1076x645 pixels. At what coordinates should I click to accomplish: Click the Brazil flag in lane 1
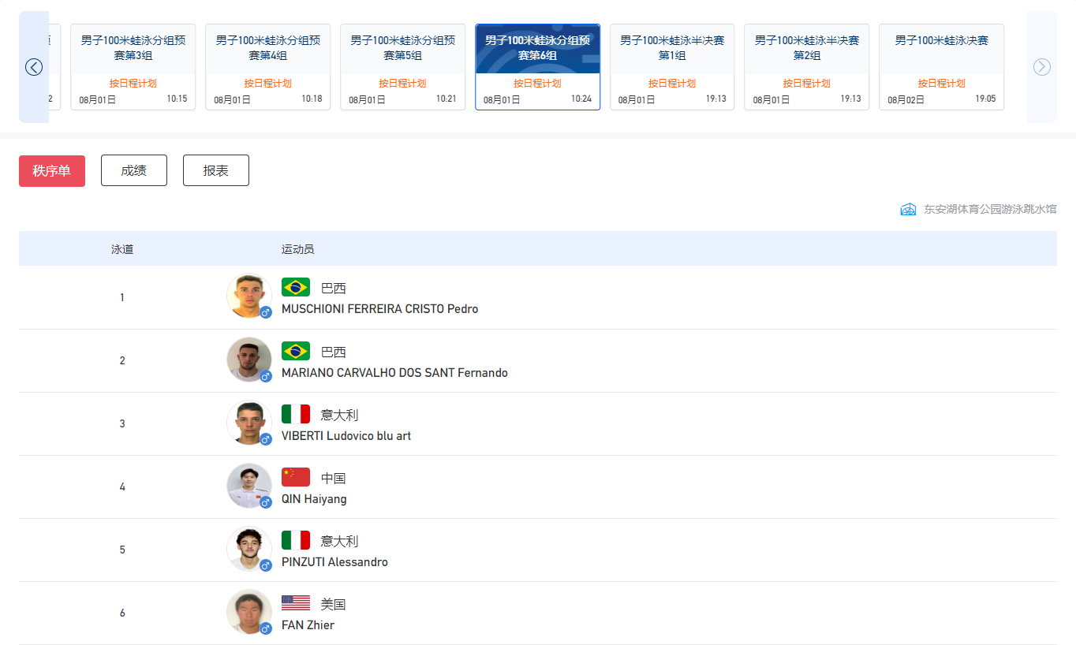click(296, 288)
